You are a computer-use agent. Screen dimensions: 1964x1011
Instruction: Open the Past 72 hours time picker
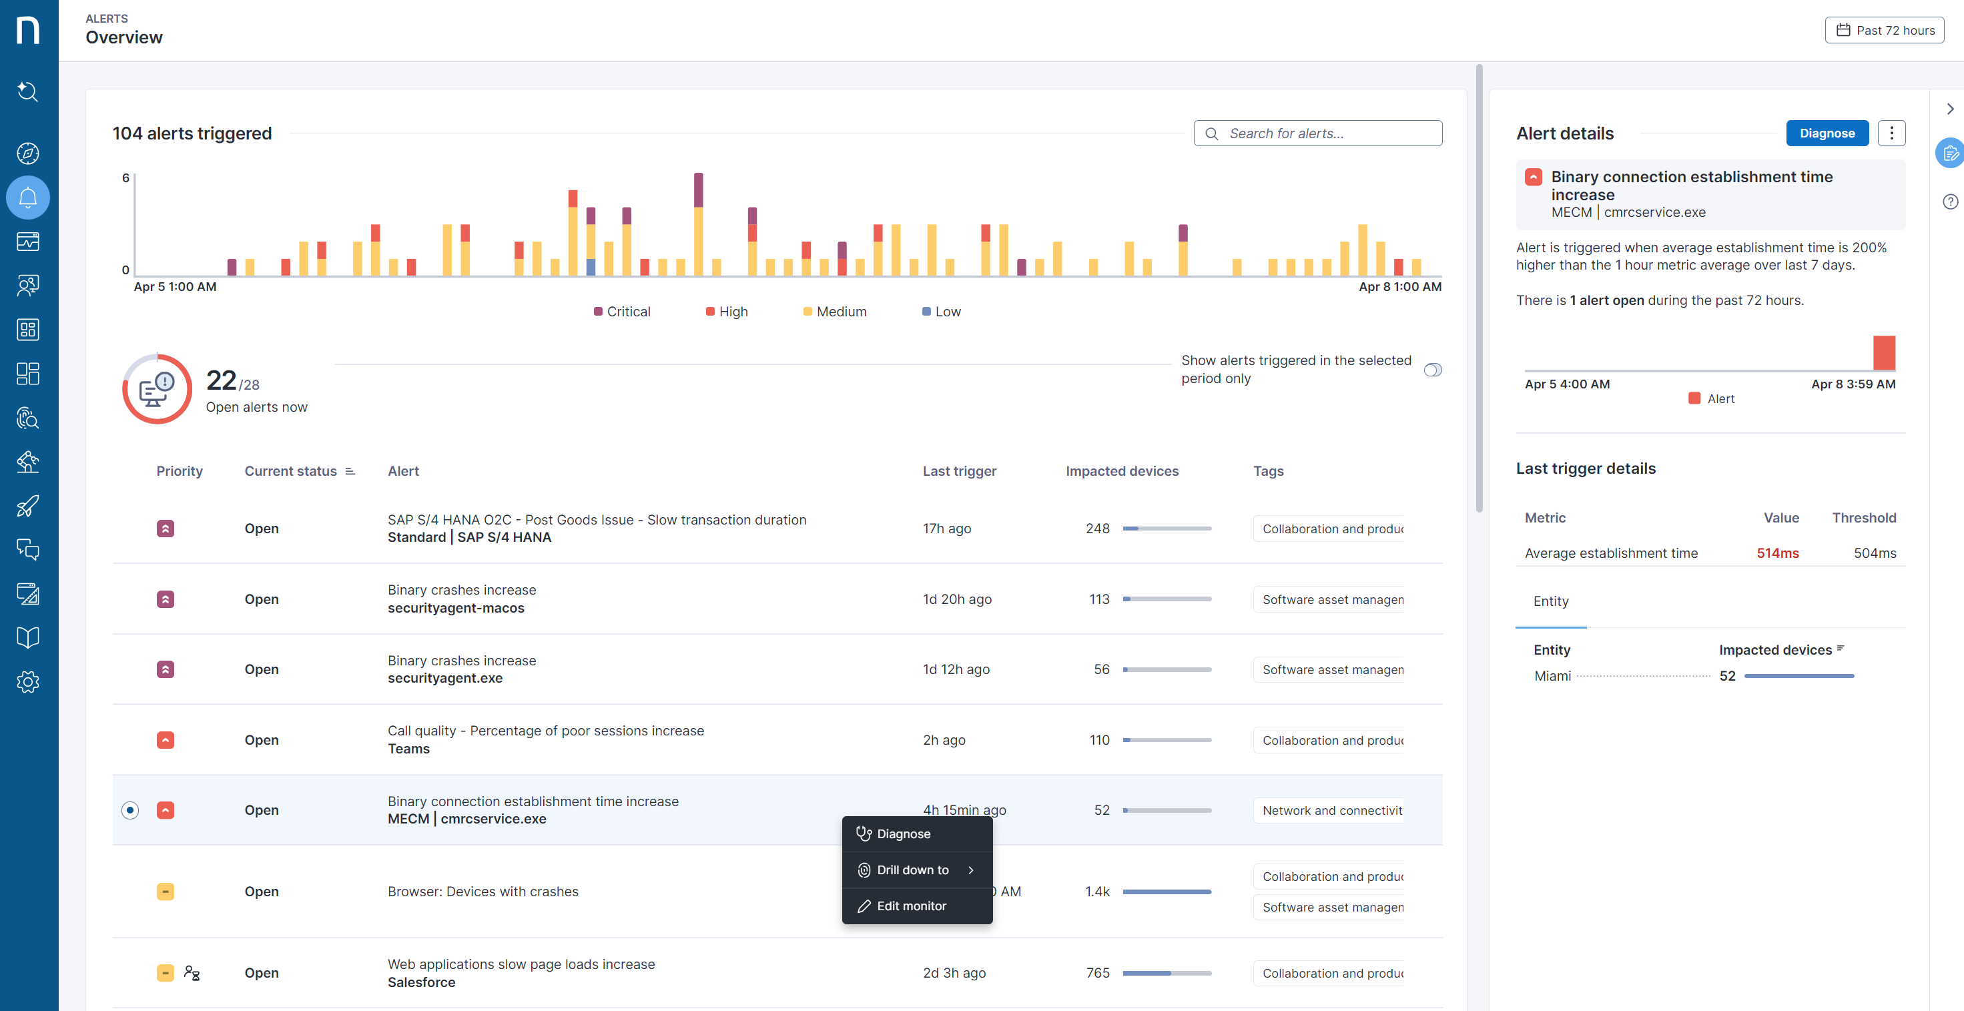(1884, 31)
